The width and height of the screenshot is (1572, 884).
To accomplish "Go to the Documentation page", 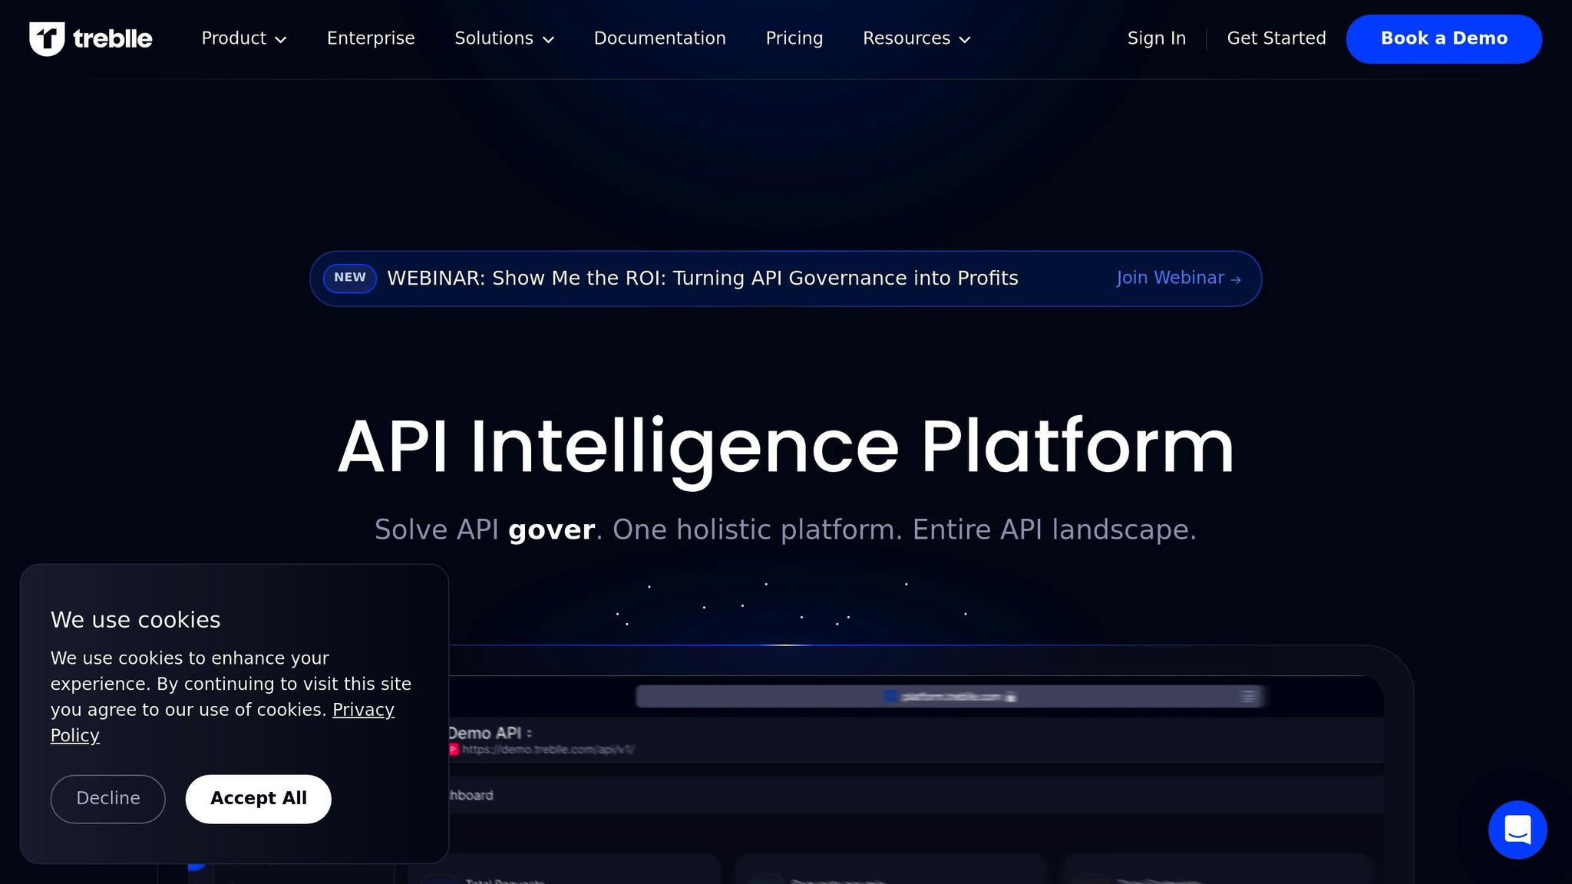I will (659, 38).
